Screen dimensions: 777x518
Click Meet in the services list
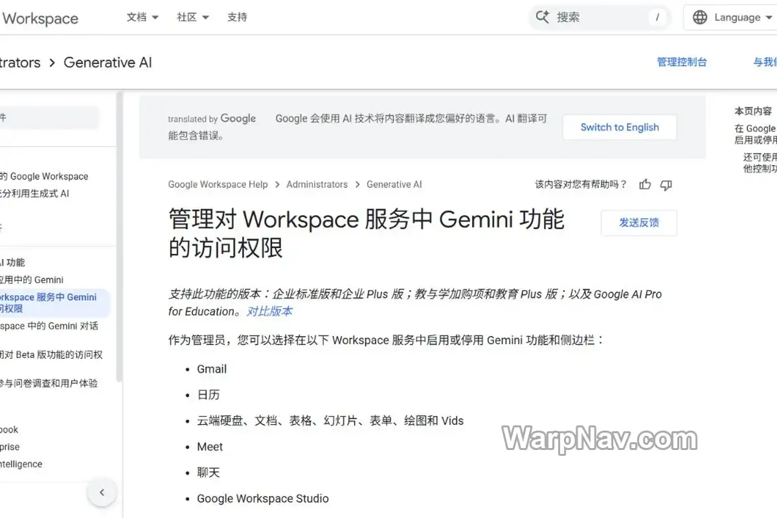(x=210, y=447)
